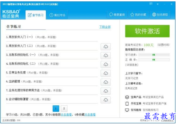Open chapter 2.用友软件入门(二)
Viewport: 178px width, 125px height.
click(31, 46)
